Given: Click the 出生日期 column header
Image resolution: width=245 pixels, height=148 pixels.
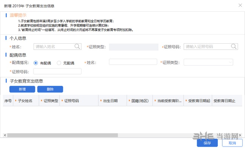Looking at the screenshot, I should pyautogui.click(x=113, y=101).
